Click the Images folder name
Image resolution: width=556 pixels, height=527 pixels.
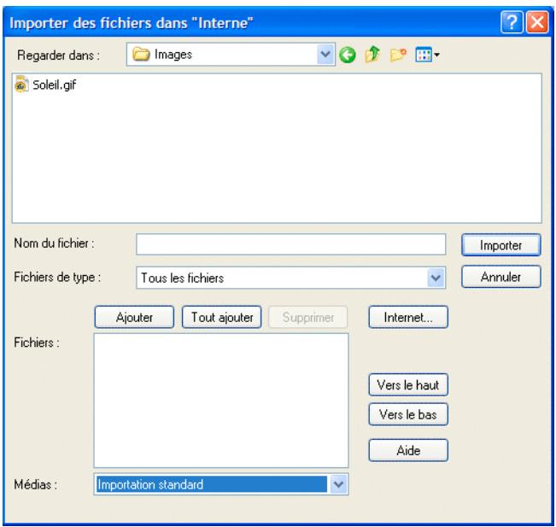tap(173, 55)
